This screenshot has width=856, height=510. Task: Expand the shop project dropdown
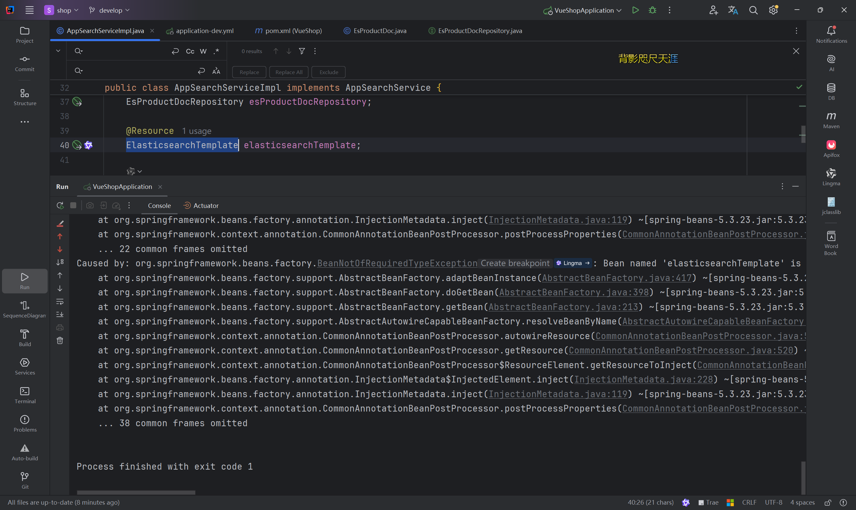click(x=67, y=10)
